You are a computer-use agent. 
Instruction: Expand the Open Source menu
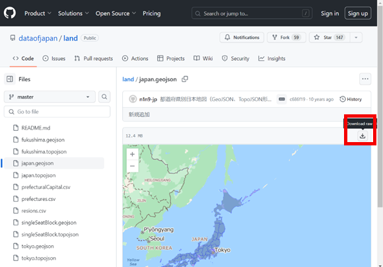tap(116, 13)
